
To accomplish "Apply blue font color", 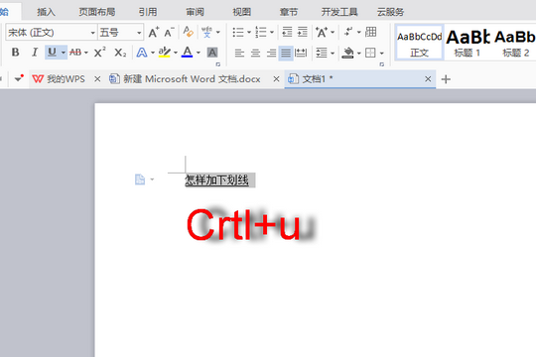I will point(187,53).
